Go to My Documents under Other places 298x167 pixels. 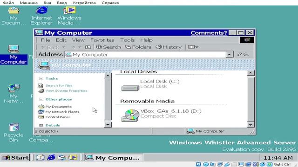[58, 107]
